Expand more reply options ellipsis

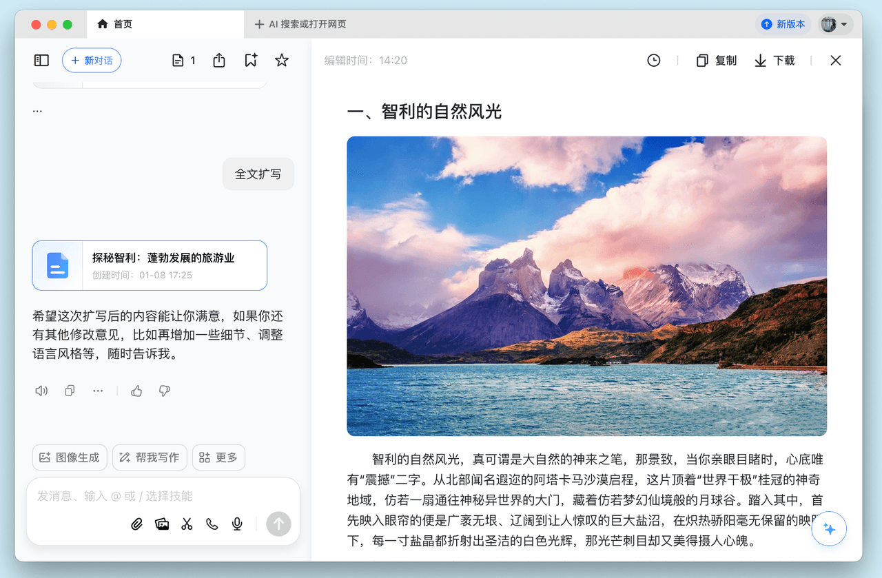tap(98, 391)
